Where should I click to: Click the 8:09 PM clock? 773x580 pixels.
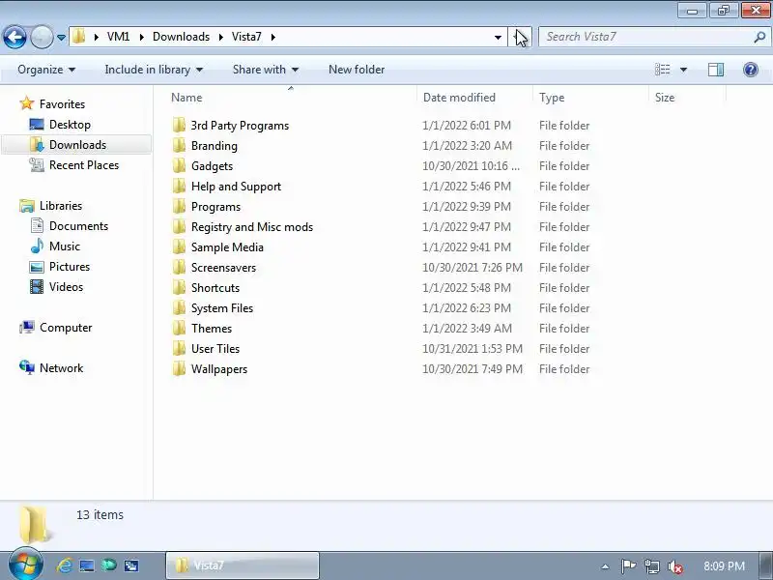coord(724,566)
